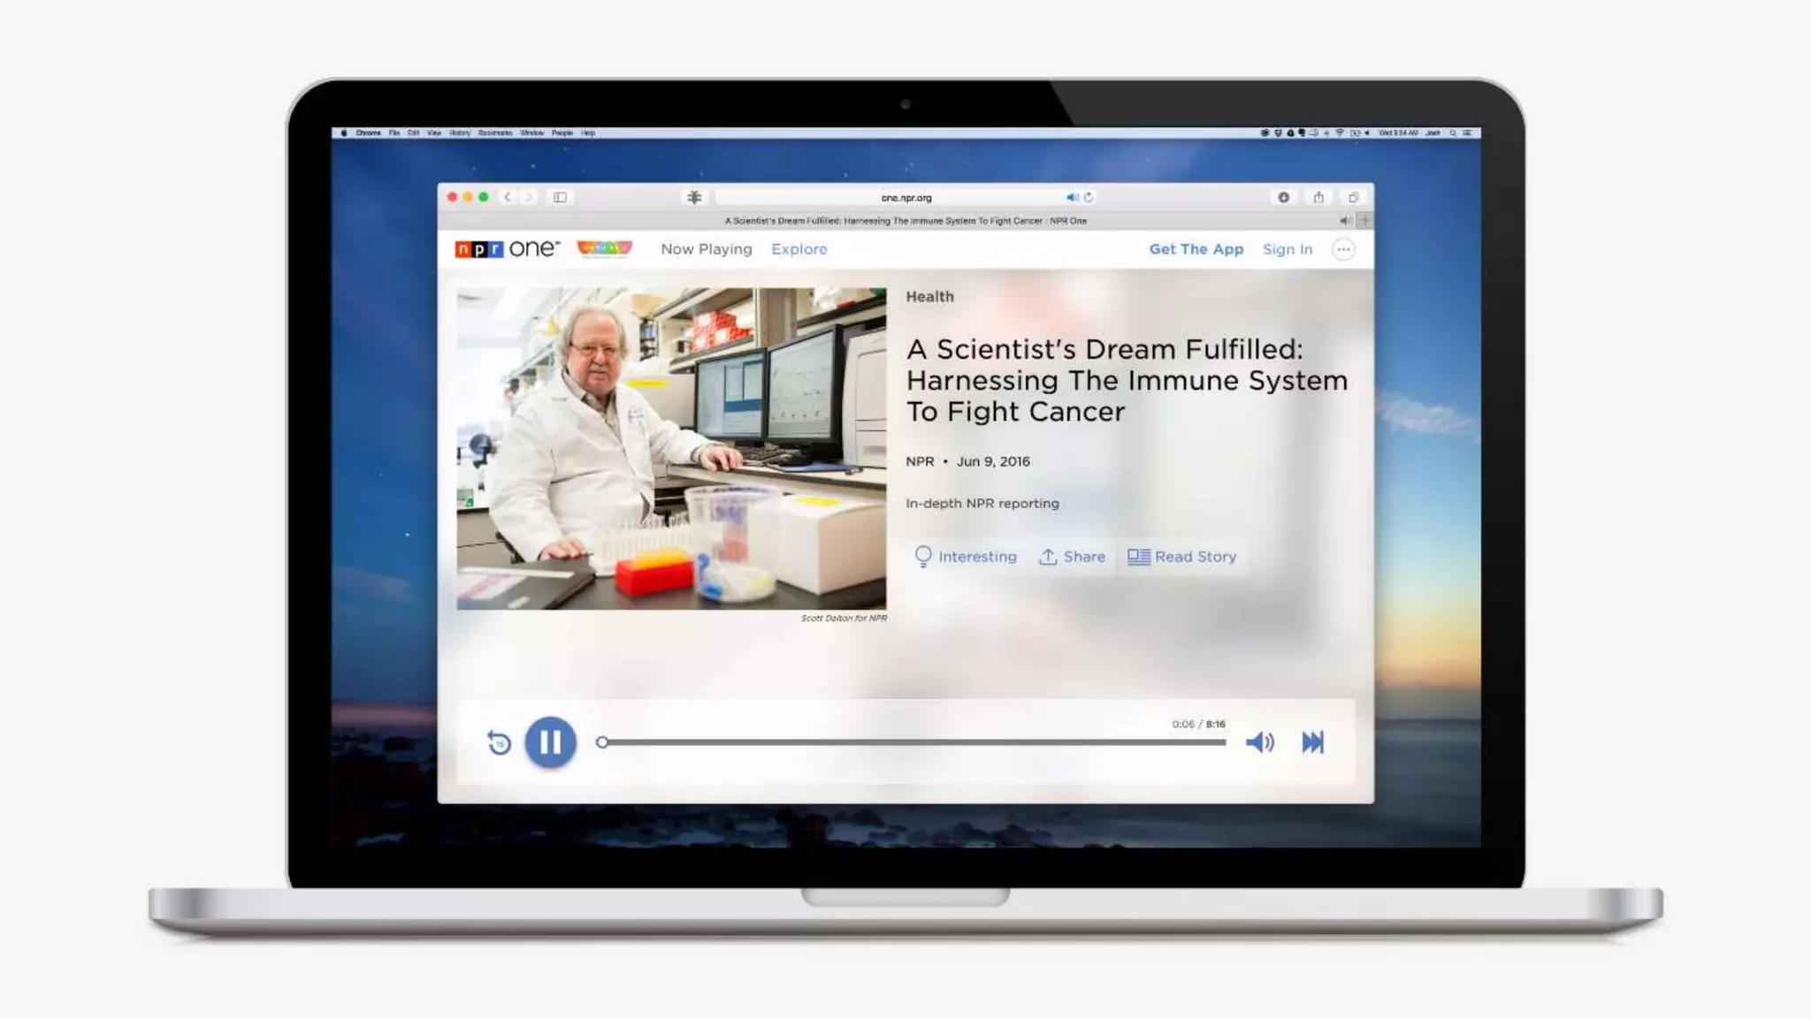Open Safari's share menu icon
This screenshot has width=1811, height=1018.
pos(1318,197)
